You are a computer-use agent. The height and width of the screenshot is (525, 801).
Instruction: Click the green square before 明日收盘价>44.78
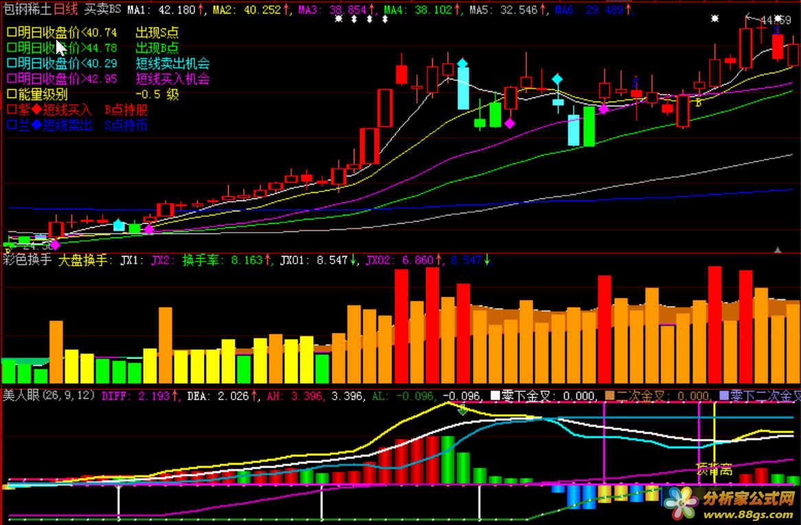[x=11, y=48]
